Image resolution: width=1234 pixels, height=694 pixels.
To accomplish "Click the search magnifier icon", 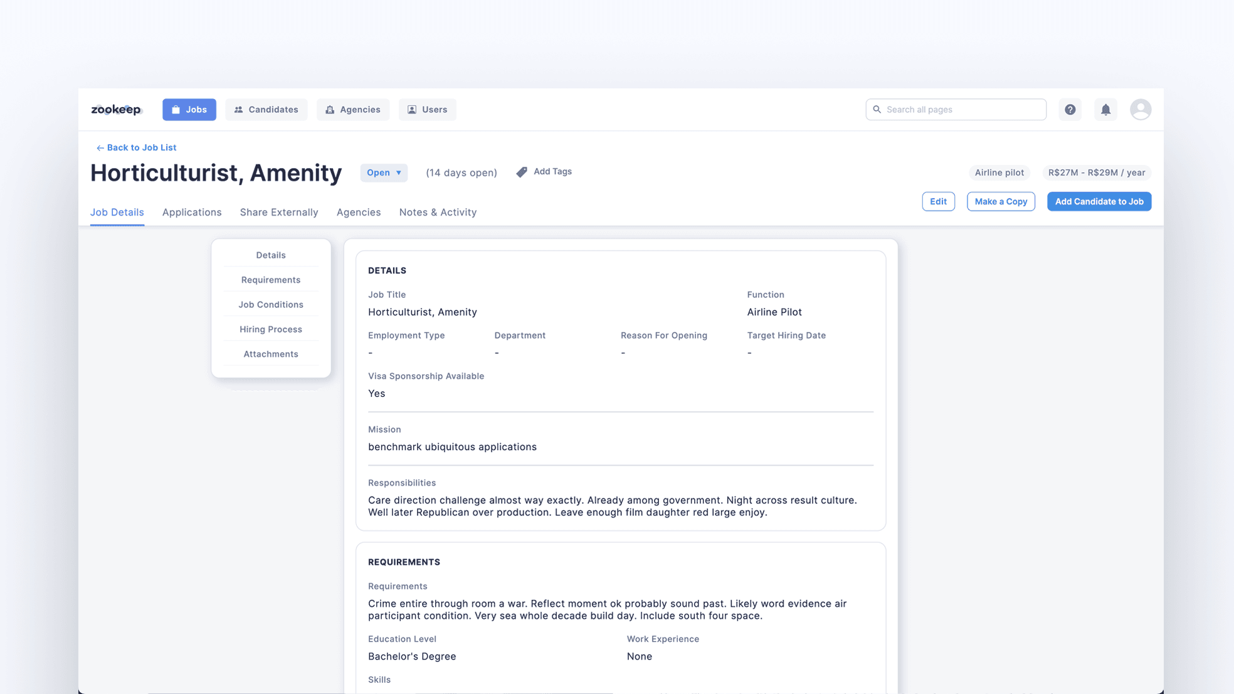I will tap(877, 110).
